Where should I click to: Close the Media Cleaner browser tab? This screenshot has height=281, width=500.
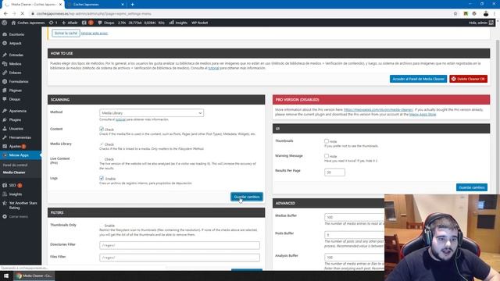point(60,5)
